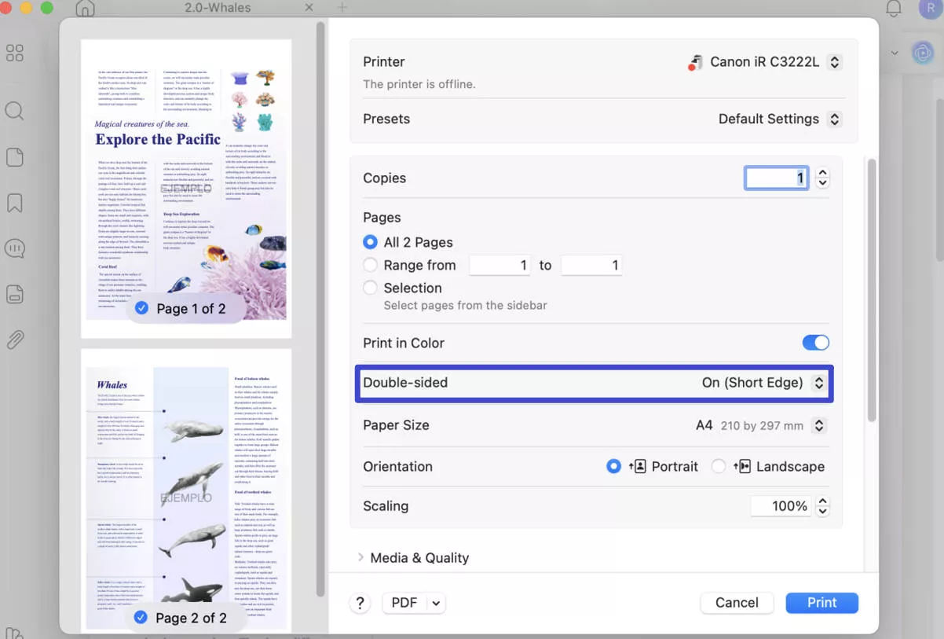Viewport: 944px width, 639px height.
Task: Select the Range from radio button
Action: click(370, 265)
